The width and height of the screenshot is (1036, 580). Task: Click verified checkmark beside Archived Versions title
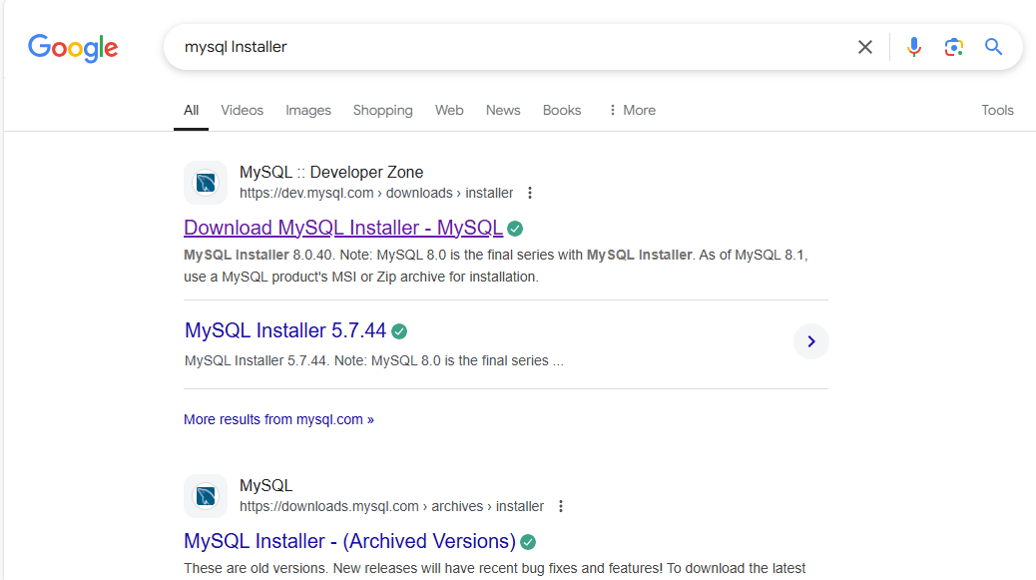[x=528, y=542]
